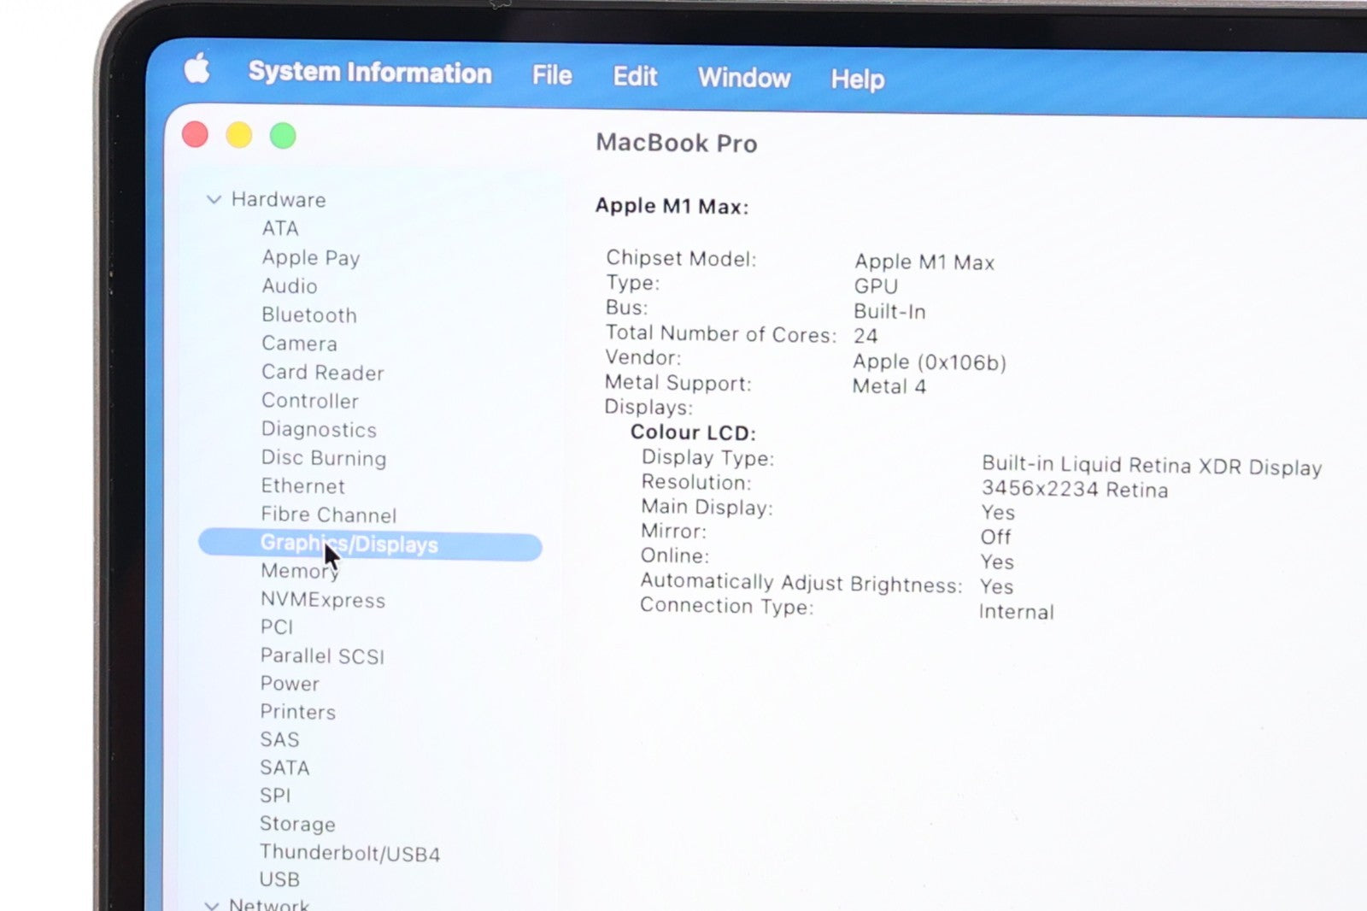
Task: Open the Window menu
Action: [x=744, y=78]
